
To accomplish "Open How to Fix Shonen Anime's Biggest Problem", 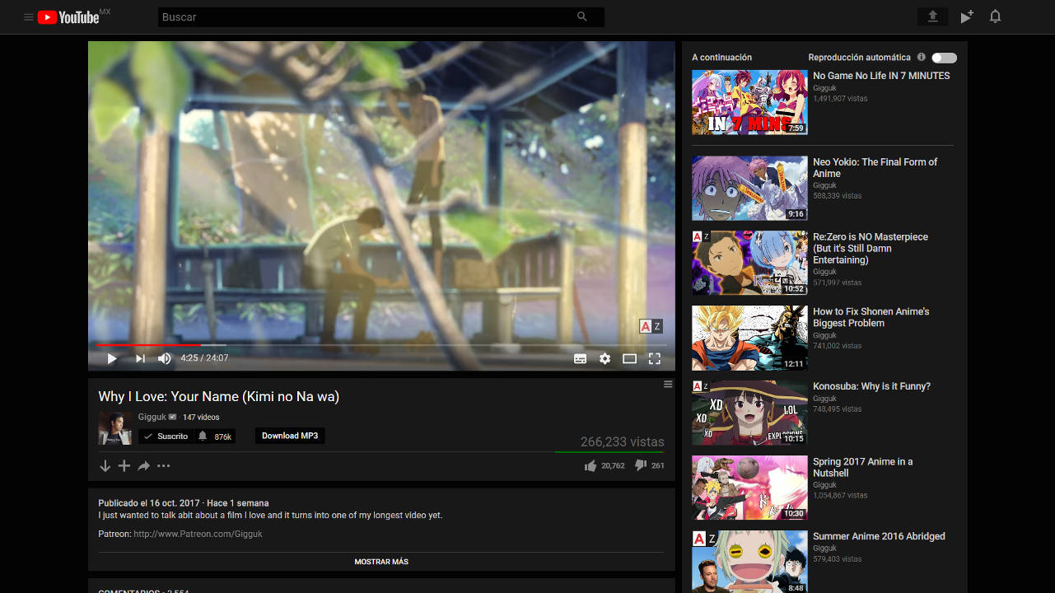I will click(871, 317).
